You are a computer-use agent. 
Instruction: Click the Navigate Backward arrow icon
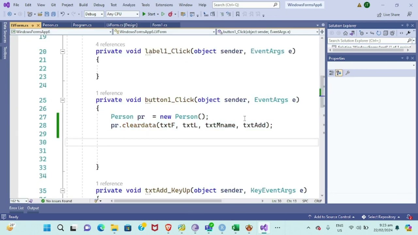[9, 14]
